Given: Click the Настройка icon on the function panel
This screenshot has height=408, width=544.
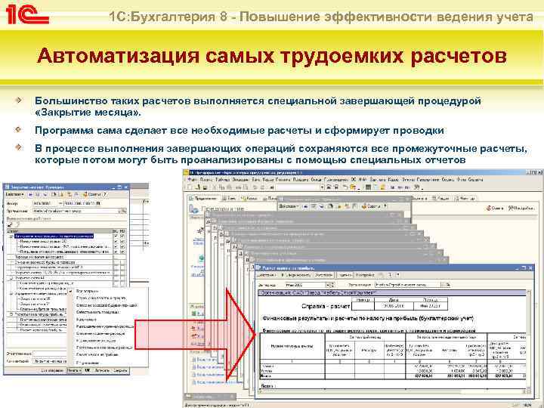Looking at the screenshot, I should click(x=521, y=209).
